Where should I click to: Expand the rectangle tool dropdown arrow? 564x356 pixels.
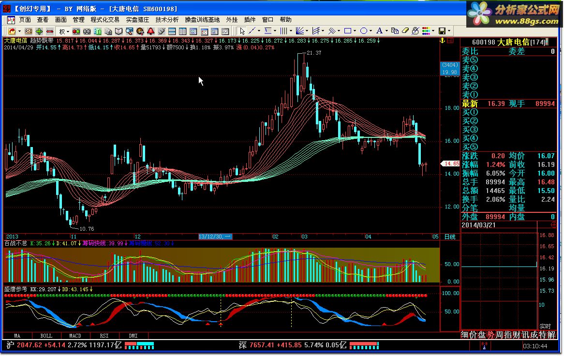pyautogui.click(x=355, y=31)
